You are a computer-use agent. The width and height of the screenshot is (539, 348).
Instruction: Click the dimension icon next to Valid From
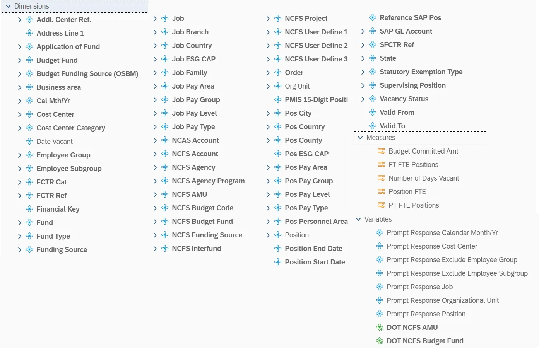point(373,113)
